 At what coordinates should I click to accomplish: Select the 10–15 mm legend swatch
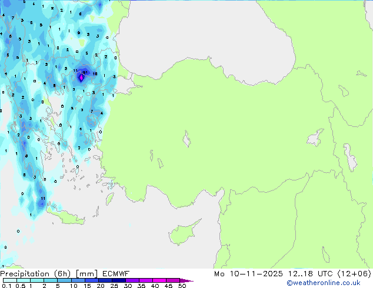click(78, 280)
